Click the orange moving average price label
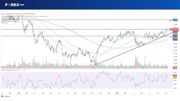 coord(175,34)
